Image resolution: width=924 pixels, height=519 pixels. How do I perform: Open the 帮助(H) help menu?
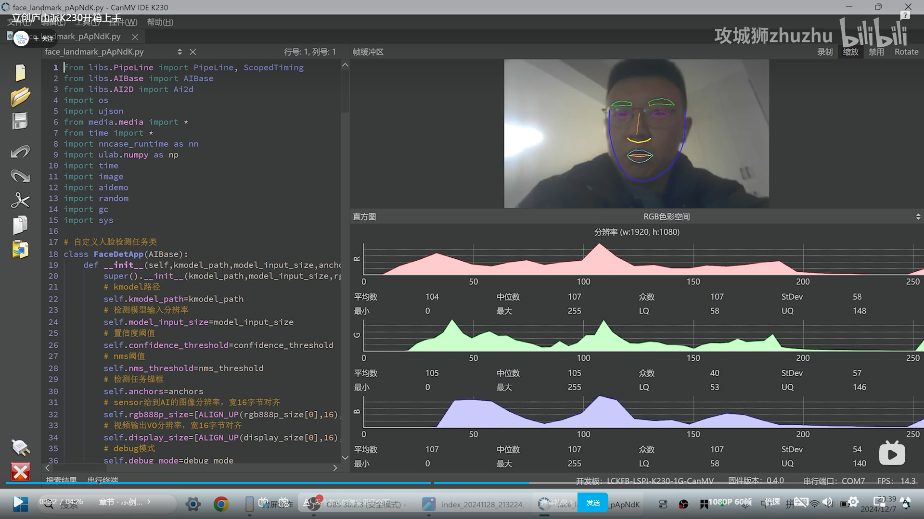click(160, 22)
